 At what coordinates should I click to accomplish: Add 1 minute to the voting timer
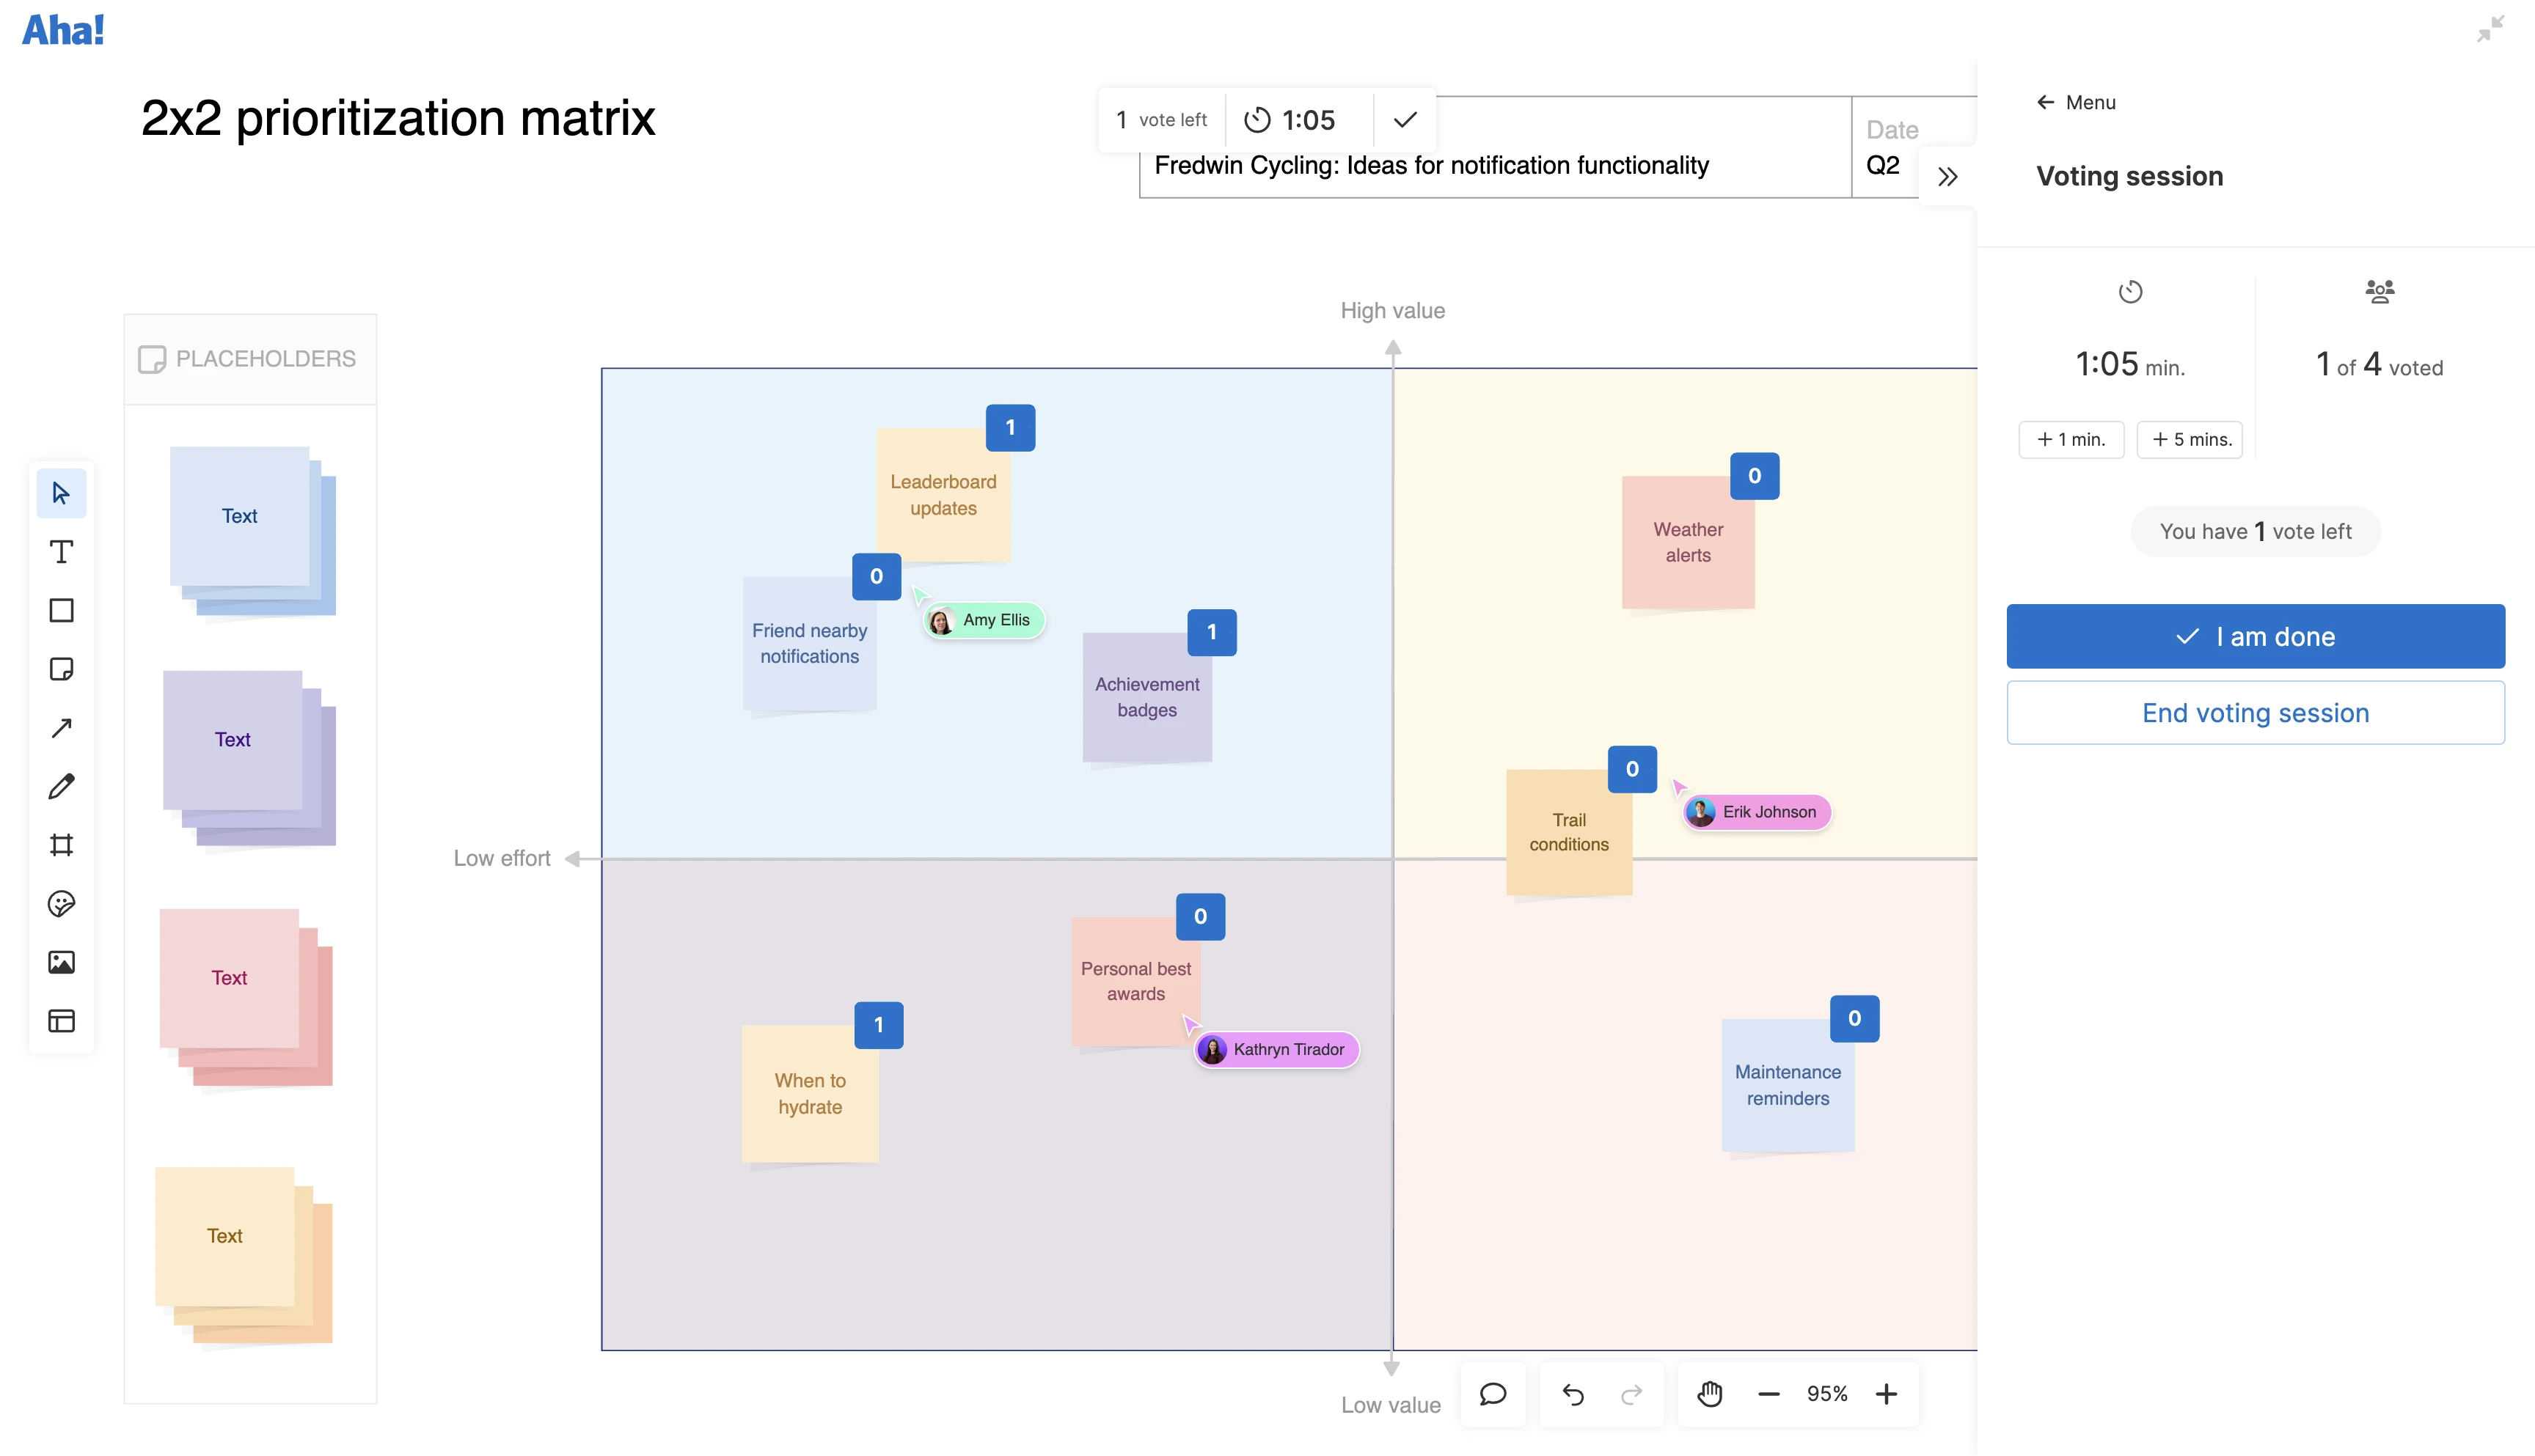pos(2071,439)
